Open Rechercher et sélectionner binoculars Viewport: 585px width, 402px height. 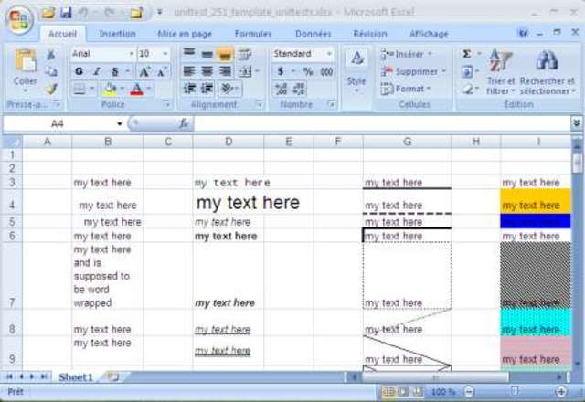547,72
